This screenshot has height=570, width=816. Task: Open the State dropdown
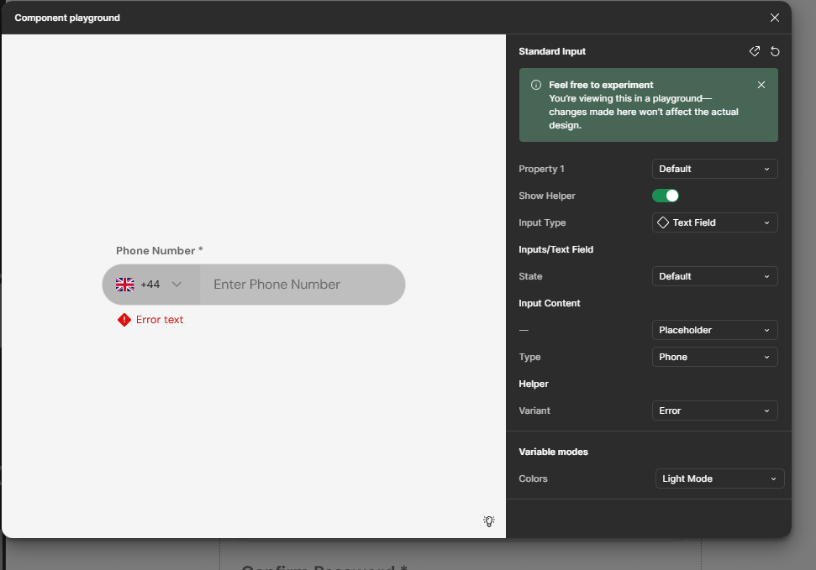(x=714, y=276)
